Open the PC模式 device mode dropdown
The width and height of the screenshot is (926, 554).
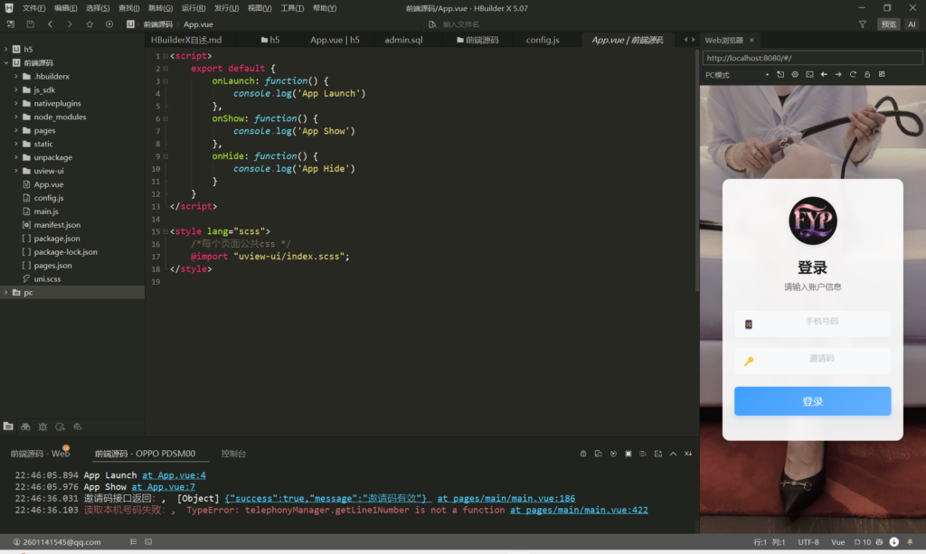tap(737, 75)
